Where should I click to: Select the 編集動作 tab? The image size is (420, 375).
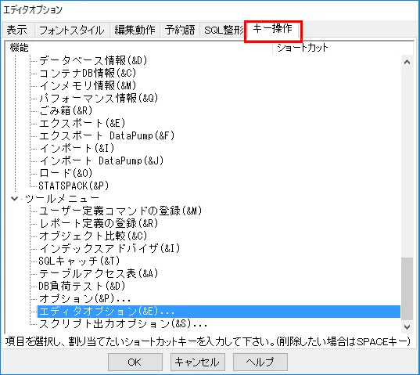click(135, 30)
